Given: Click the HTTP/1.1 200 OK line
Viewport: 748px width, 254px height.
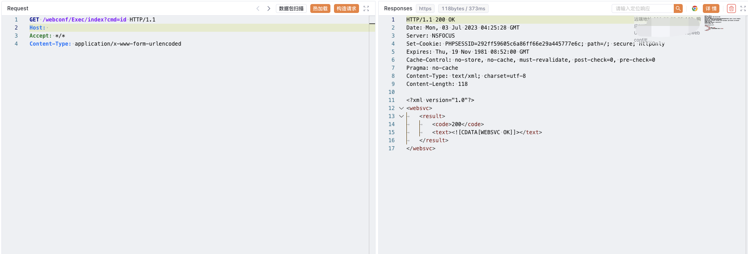Looking at the screenshot, I should click(431, 20).
